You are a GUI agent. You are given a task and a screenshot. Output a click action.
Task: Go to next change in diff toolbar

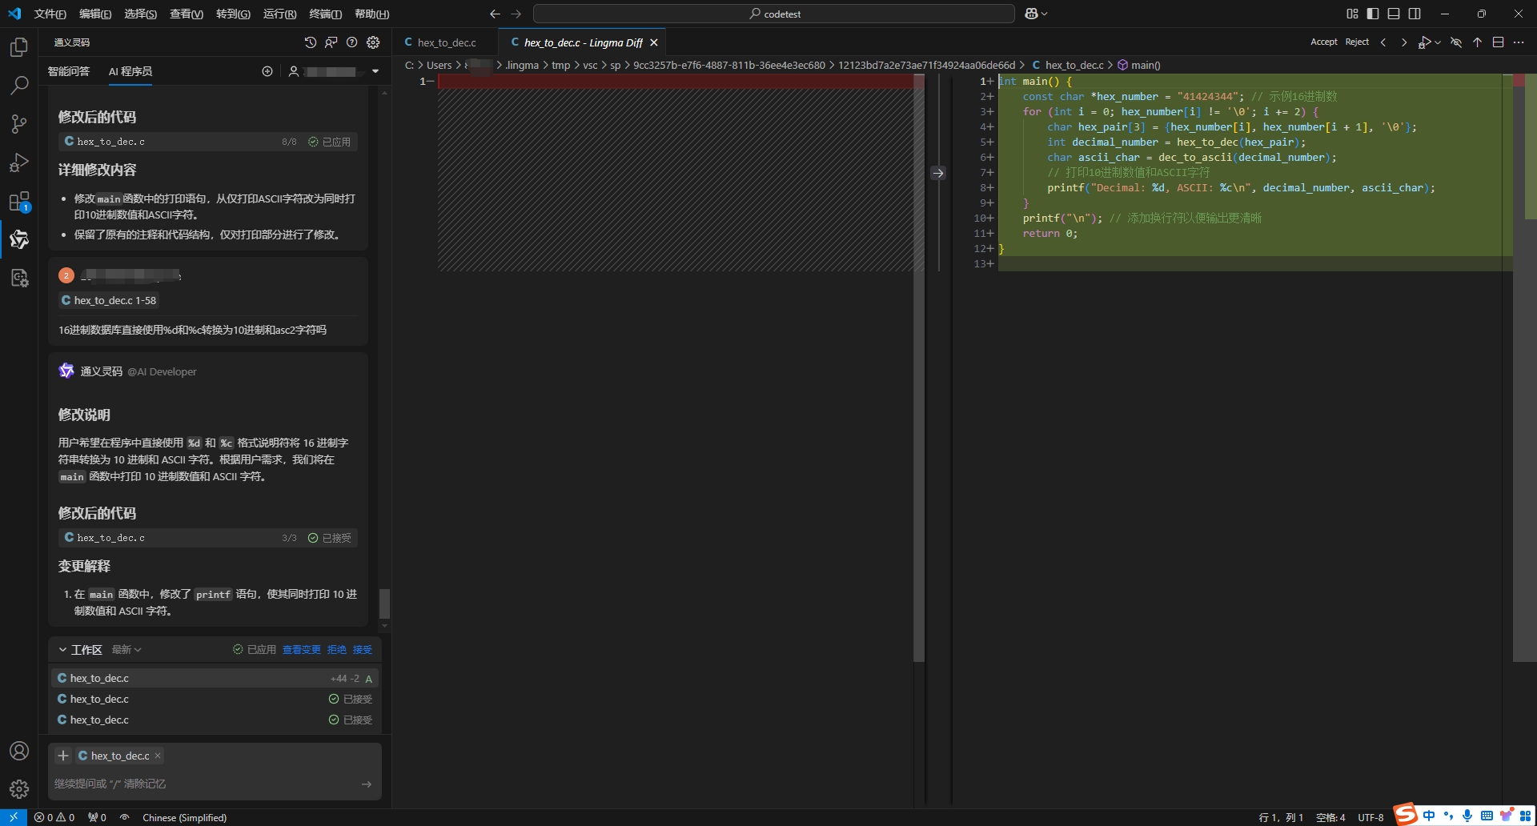(x=1403, y=42)
